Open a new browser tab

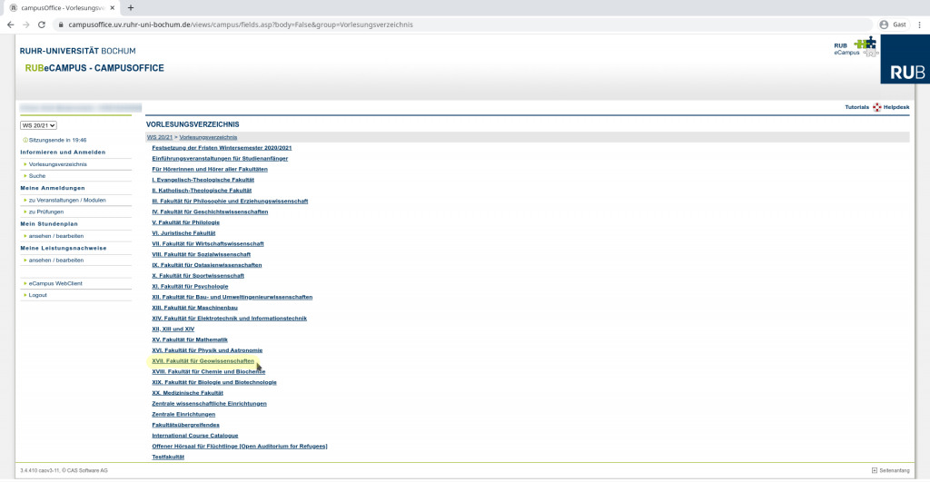130,7
